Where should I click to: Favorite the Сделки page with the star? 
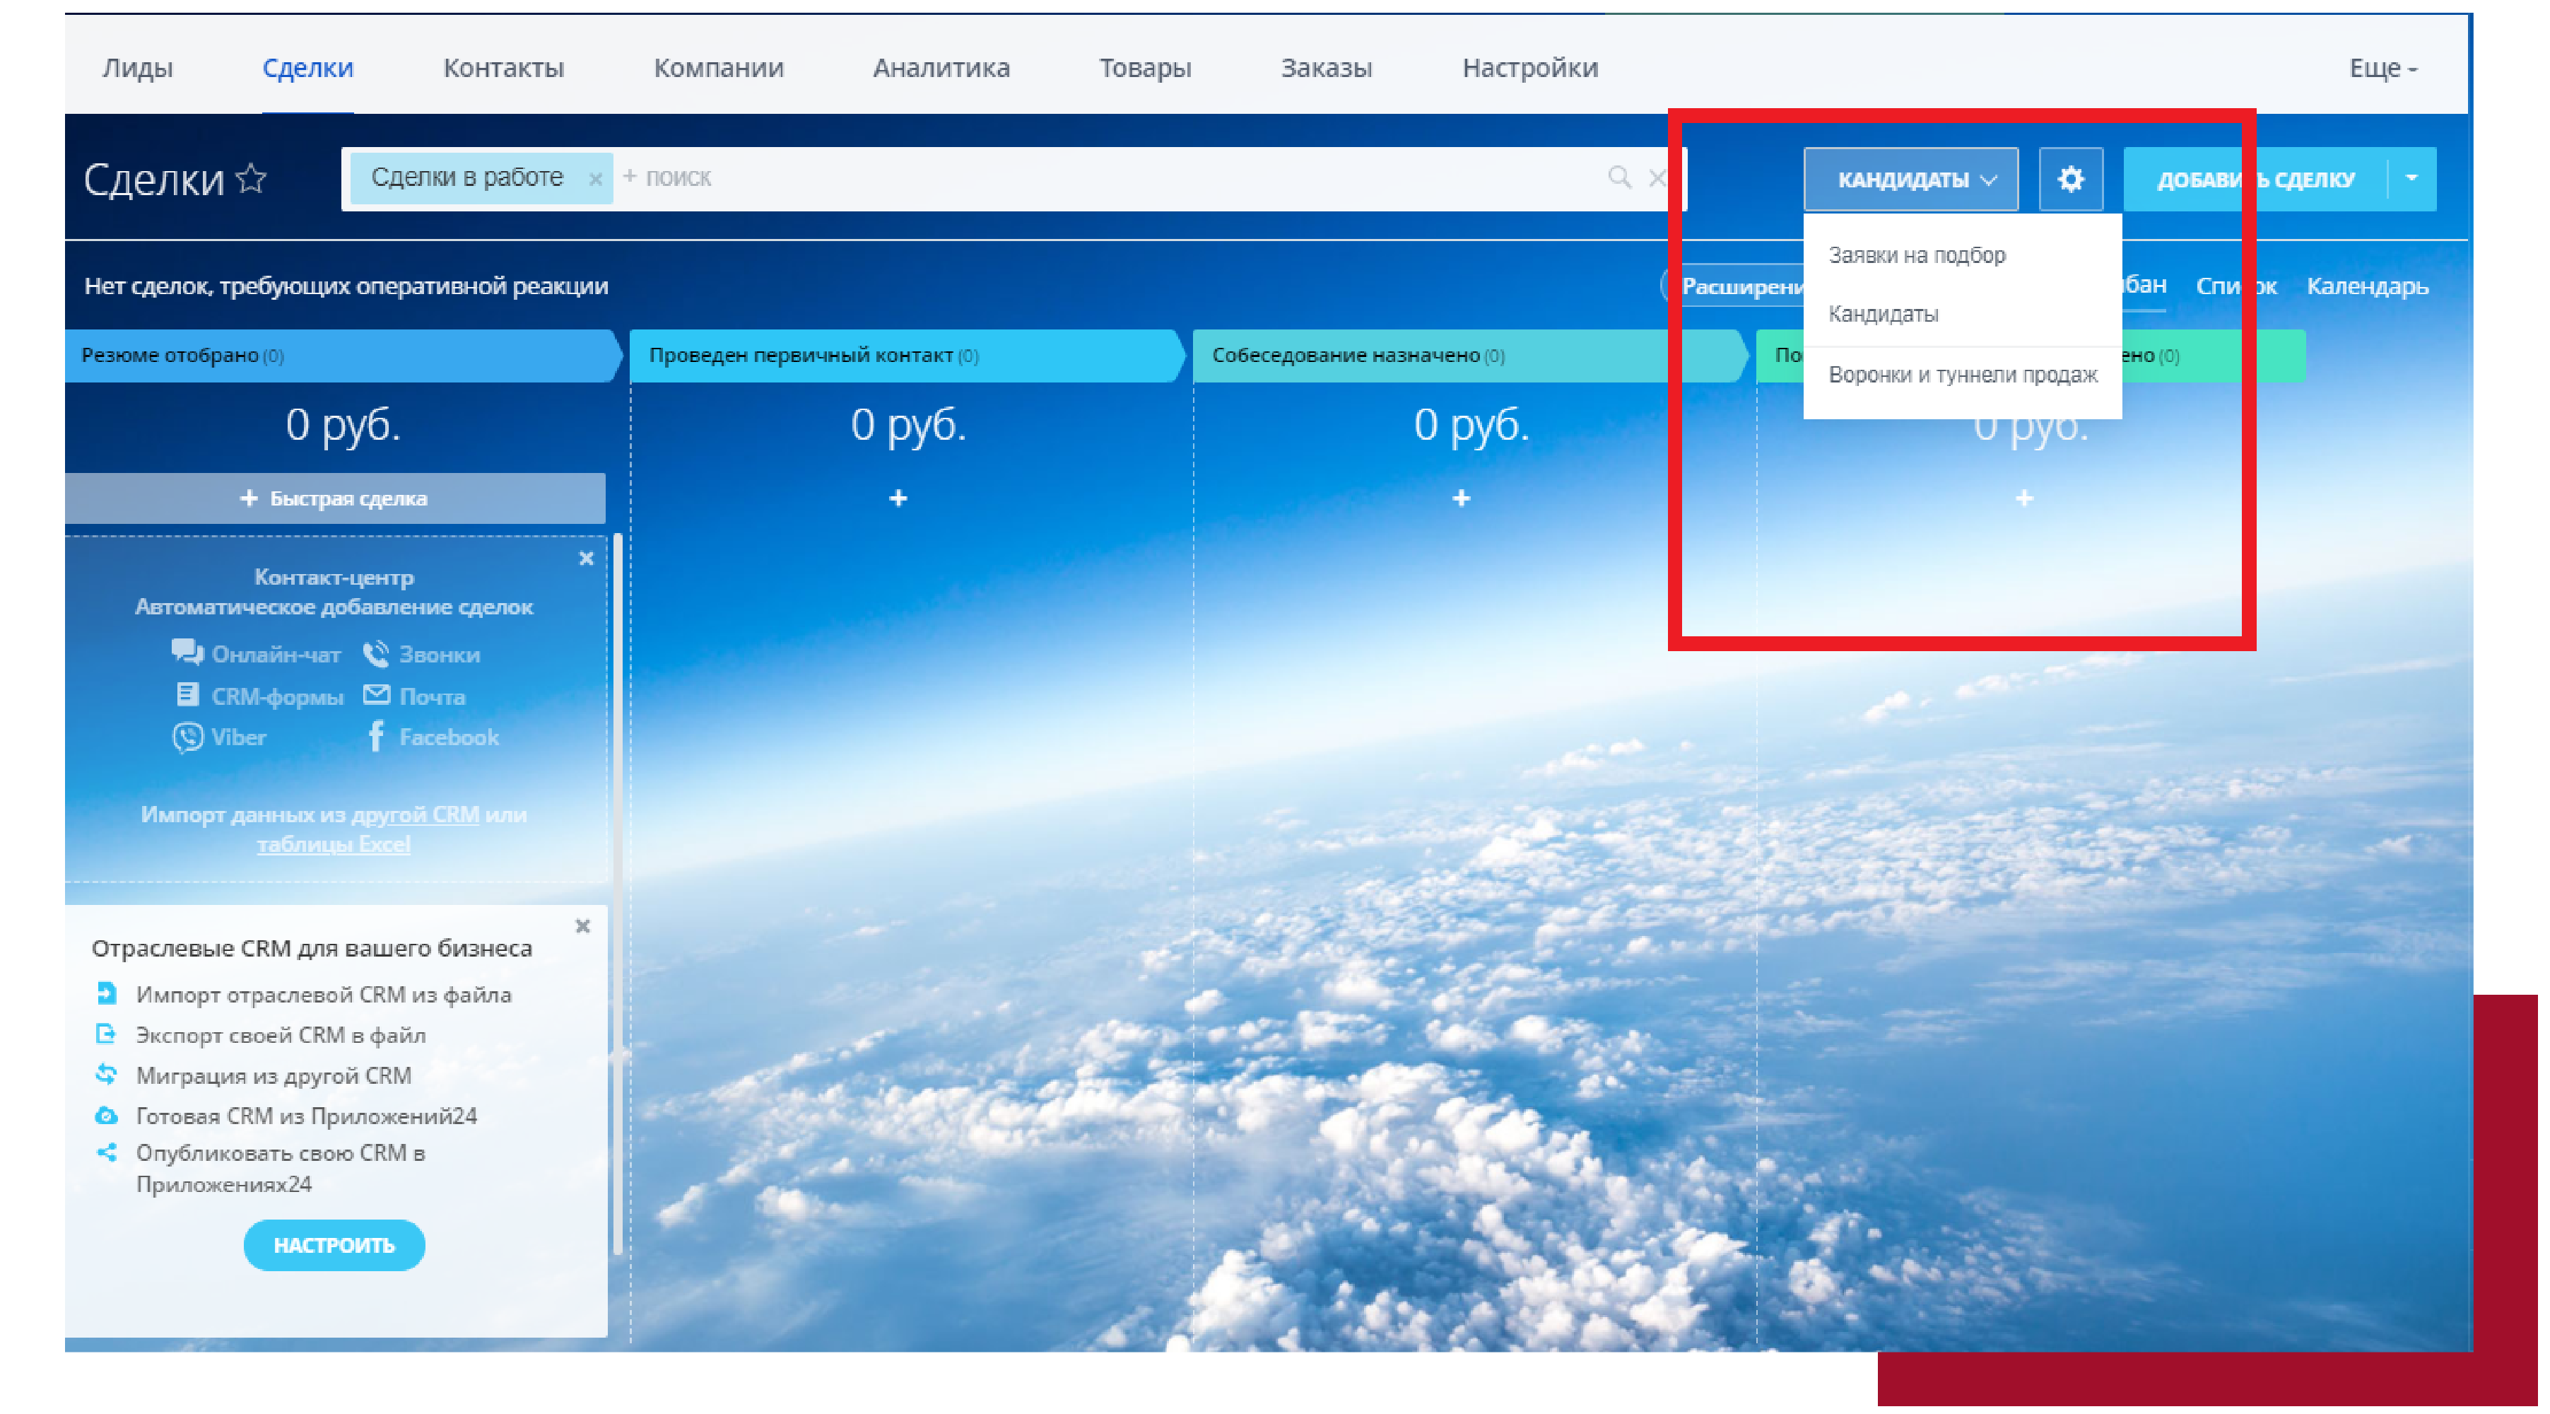252,180
